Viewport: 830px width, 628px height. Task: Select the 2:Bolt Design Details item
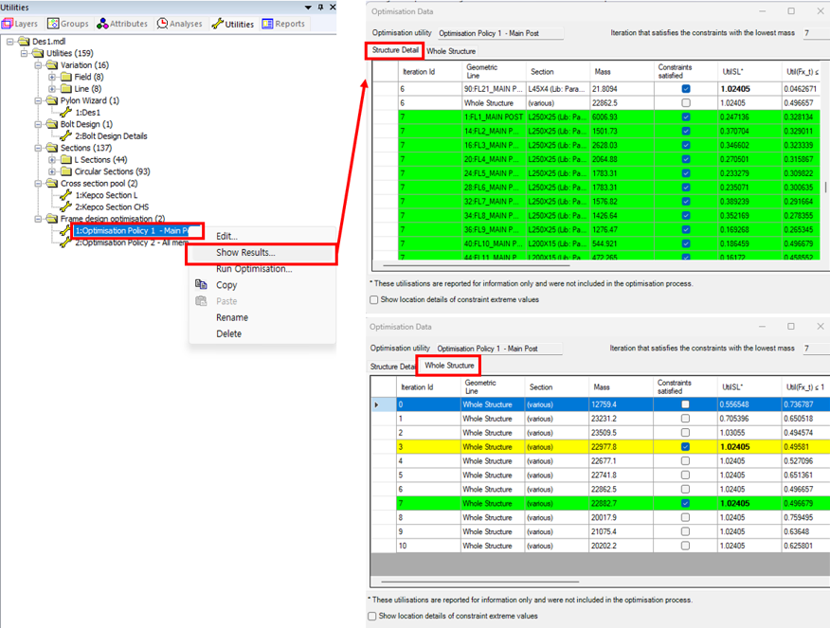point(111,135)
